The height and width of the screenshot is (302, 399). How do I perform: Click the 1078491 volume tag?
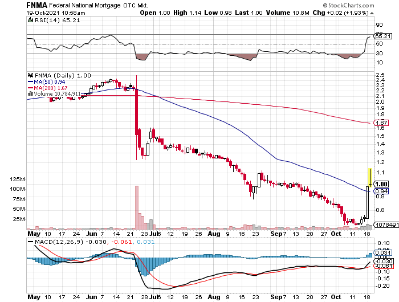pos(386,225)
